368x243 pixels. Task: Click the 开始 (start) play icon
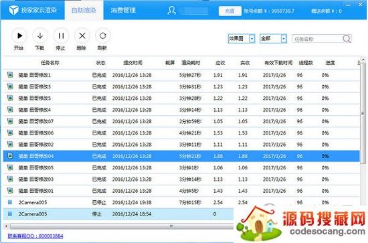[19, 35]
